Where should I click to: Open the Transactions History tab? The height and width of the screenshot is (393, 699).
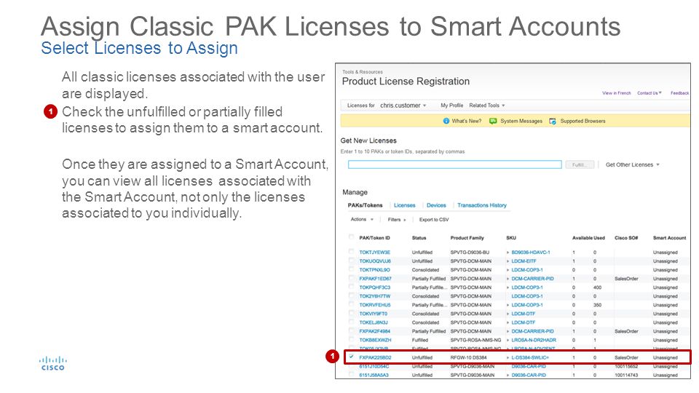tap(482, 205)
